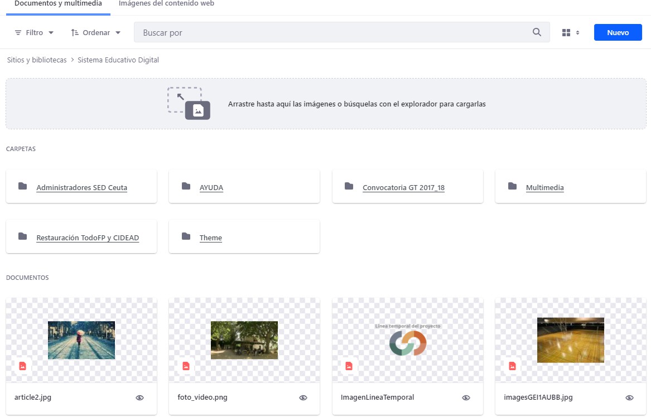Viewport: 651px width, 417px height.
Task: Select the article2.jpg thumbnail
Action: pyautogui.click(x=81, y=340)
